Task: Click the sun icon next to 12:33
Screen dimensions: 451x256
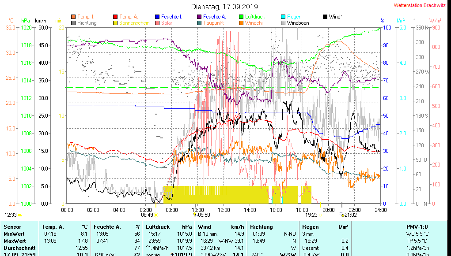Action: (x=20, y=215)
